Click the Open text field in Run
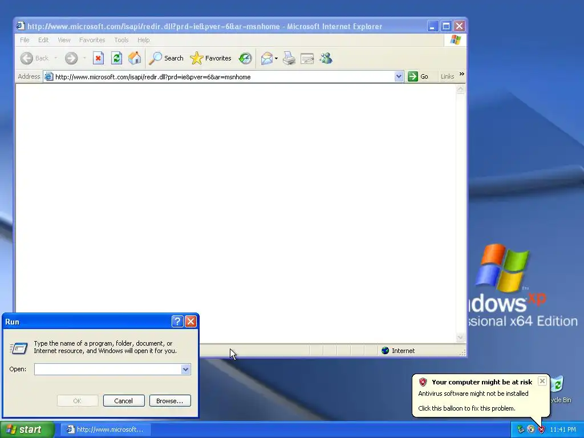 click(x=108, y=369)
